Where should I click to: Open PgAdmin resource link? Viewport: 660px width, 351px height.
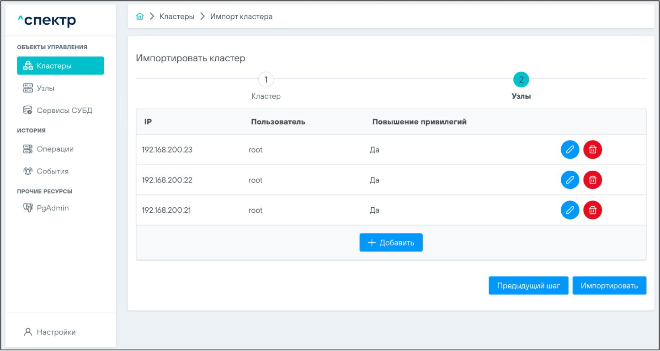[53, 208]
